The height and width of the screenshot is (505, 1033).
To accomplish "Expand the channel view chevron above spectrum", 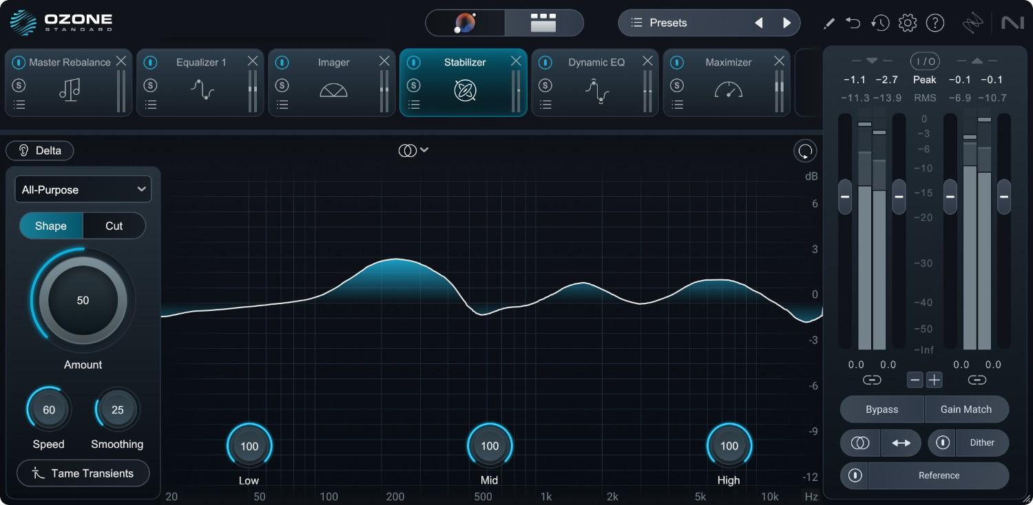I will (424, 149).
